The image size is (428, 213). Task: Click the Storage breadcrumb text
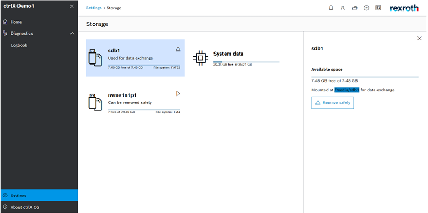pyautogui.click(x=114, y=8)
